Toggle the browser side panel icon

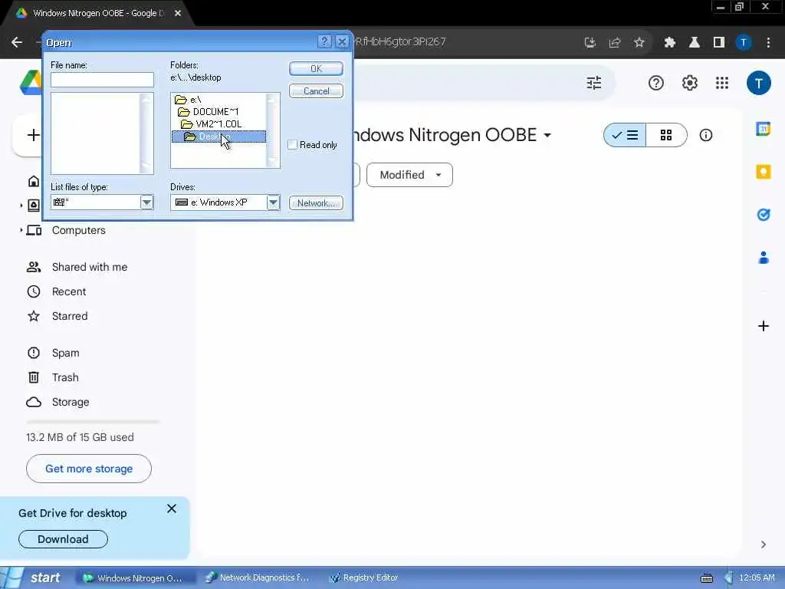point(719,43)
